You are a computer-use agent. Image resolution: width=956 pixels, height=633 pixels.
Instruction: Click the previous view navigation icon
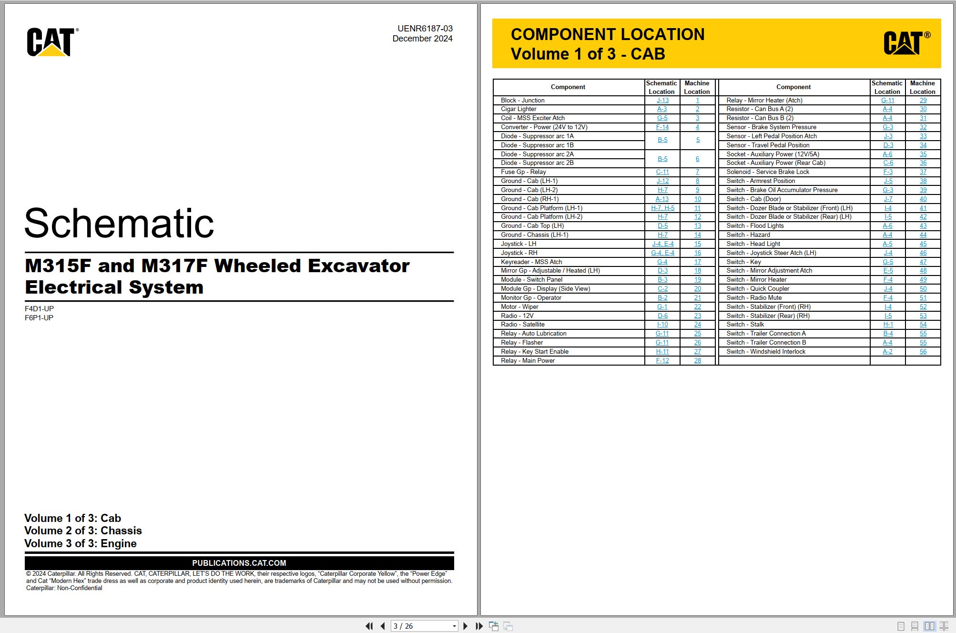coord(494,626)
